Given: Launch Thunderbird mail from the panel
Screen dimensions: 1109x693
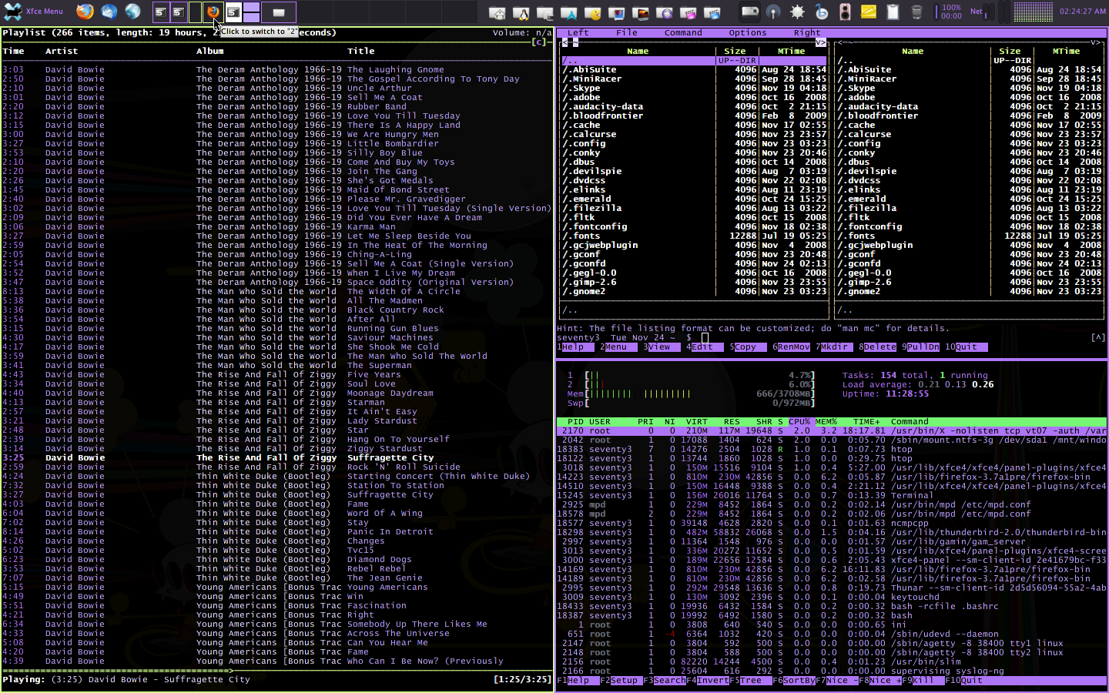Looking at the screenshot, I should pyautogui.click(x=109, y=12).
